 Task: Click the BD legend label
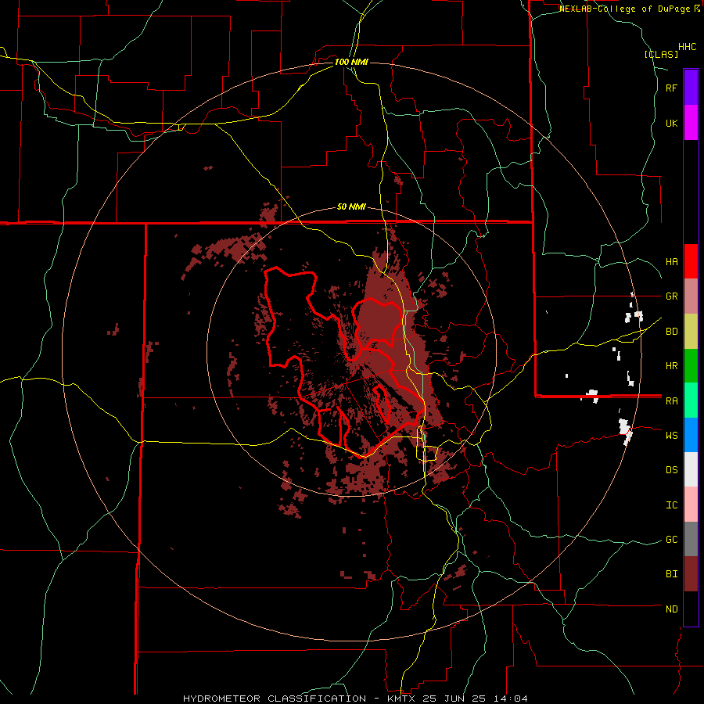click(671, 332)
